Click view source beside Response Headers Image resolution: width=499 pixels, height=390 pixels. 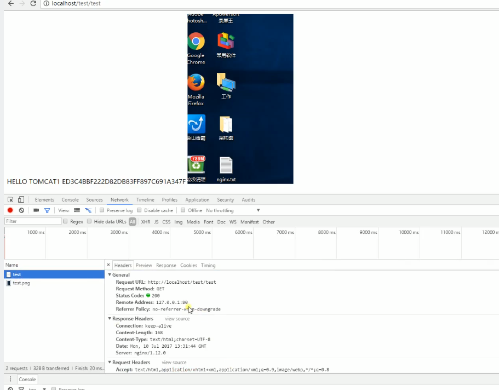coord(177,319)
